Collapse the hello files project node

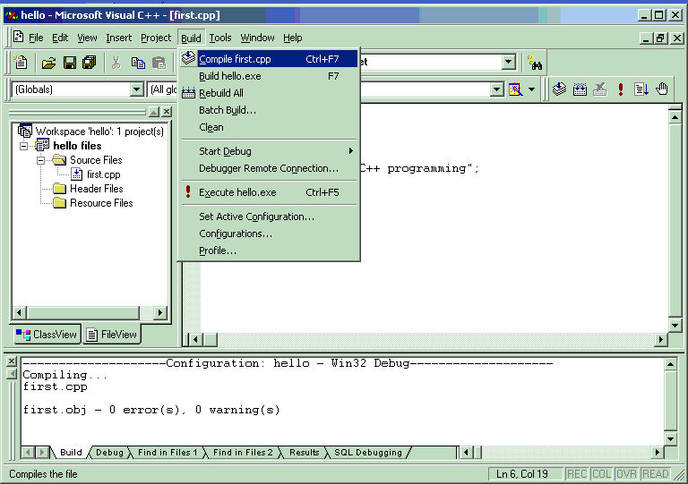point(24,146)
